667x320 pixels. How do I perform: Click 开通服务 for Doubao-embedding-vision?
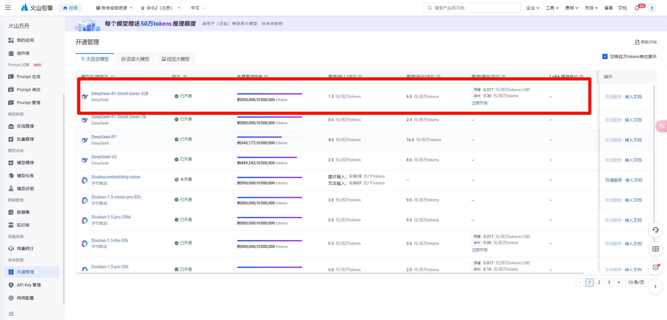(613, 180)
